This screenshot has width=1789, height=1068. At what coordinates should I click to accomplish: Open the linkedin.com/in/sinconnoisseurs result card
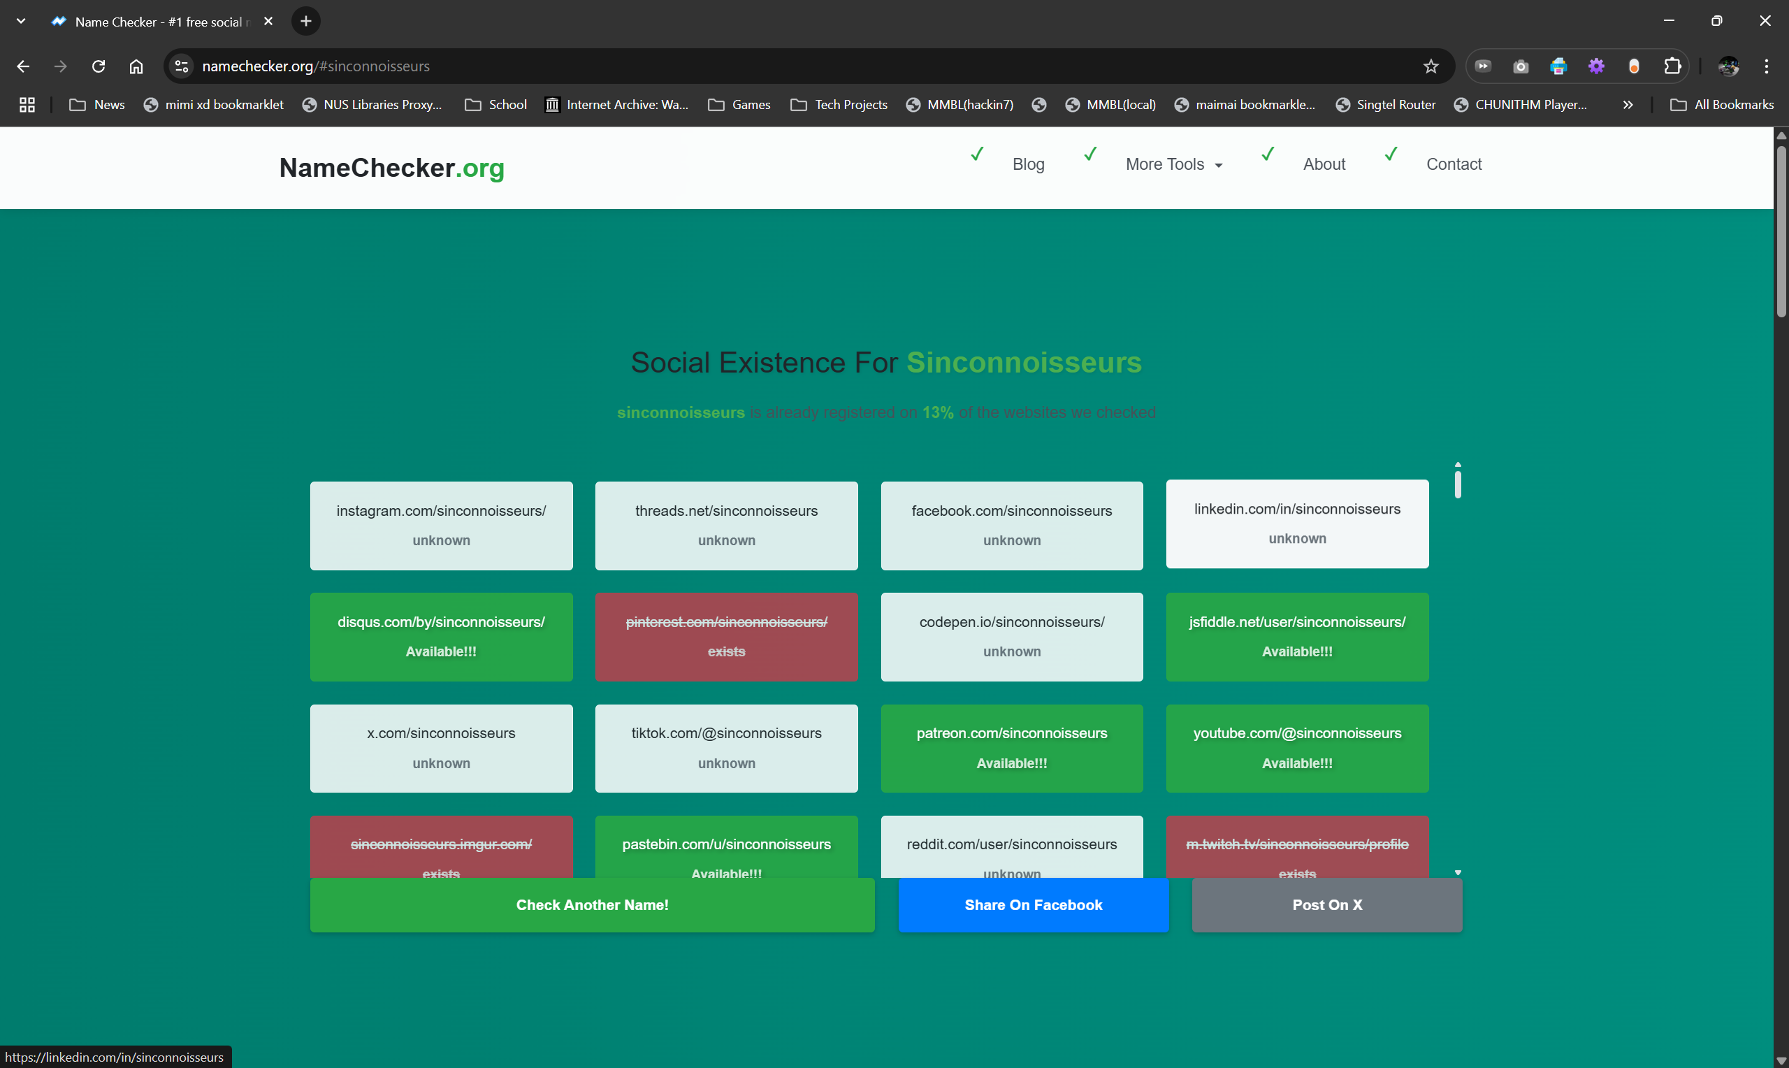(x=1296, y=524)
